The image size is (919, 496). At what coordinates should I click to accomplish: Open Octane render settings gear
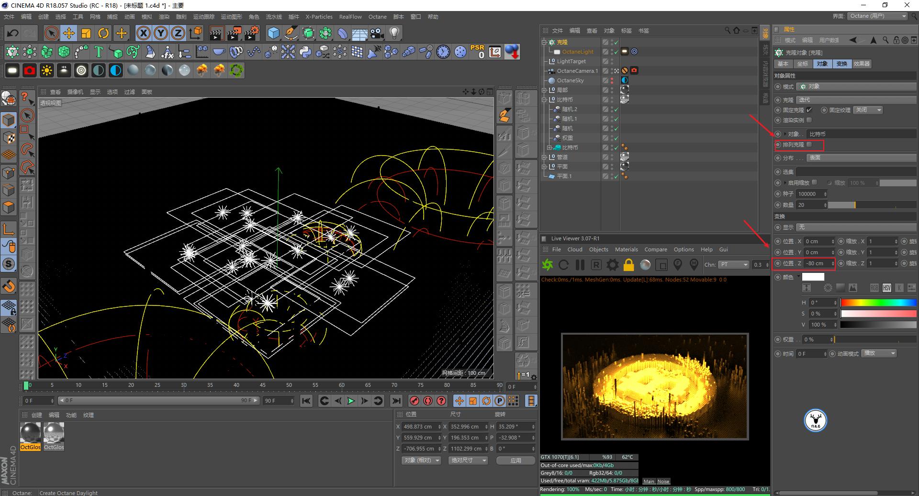click(x=612, y=265)
